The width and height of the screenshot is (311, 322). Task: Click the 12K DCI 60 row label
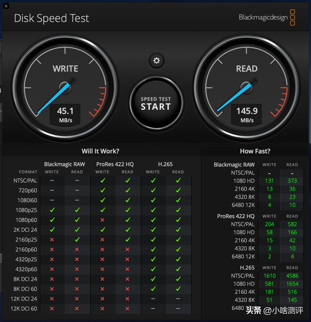[x=24, y=309]
